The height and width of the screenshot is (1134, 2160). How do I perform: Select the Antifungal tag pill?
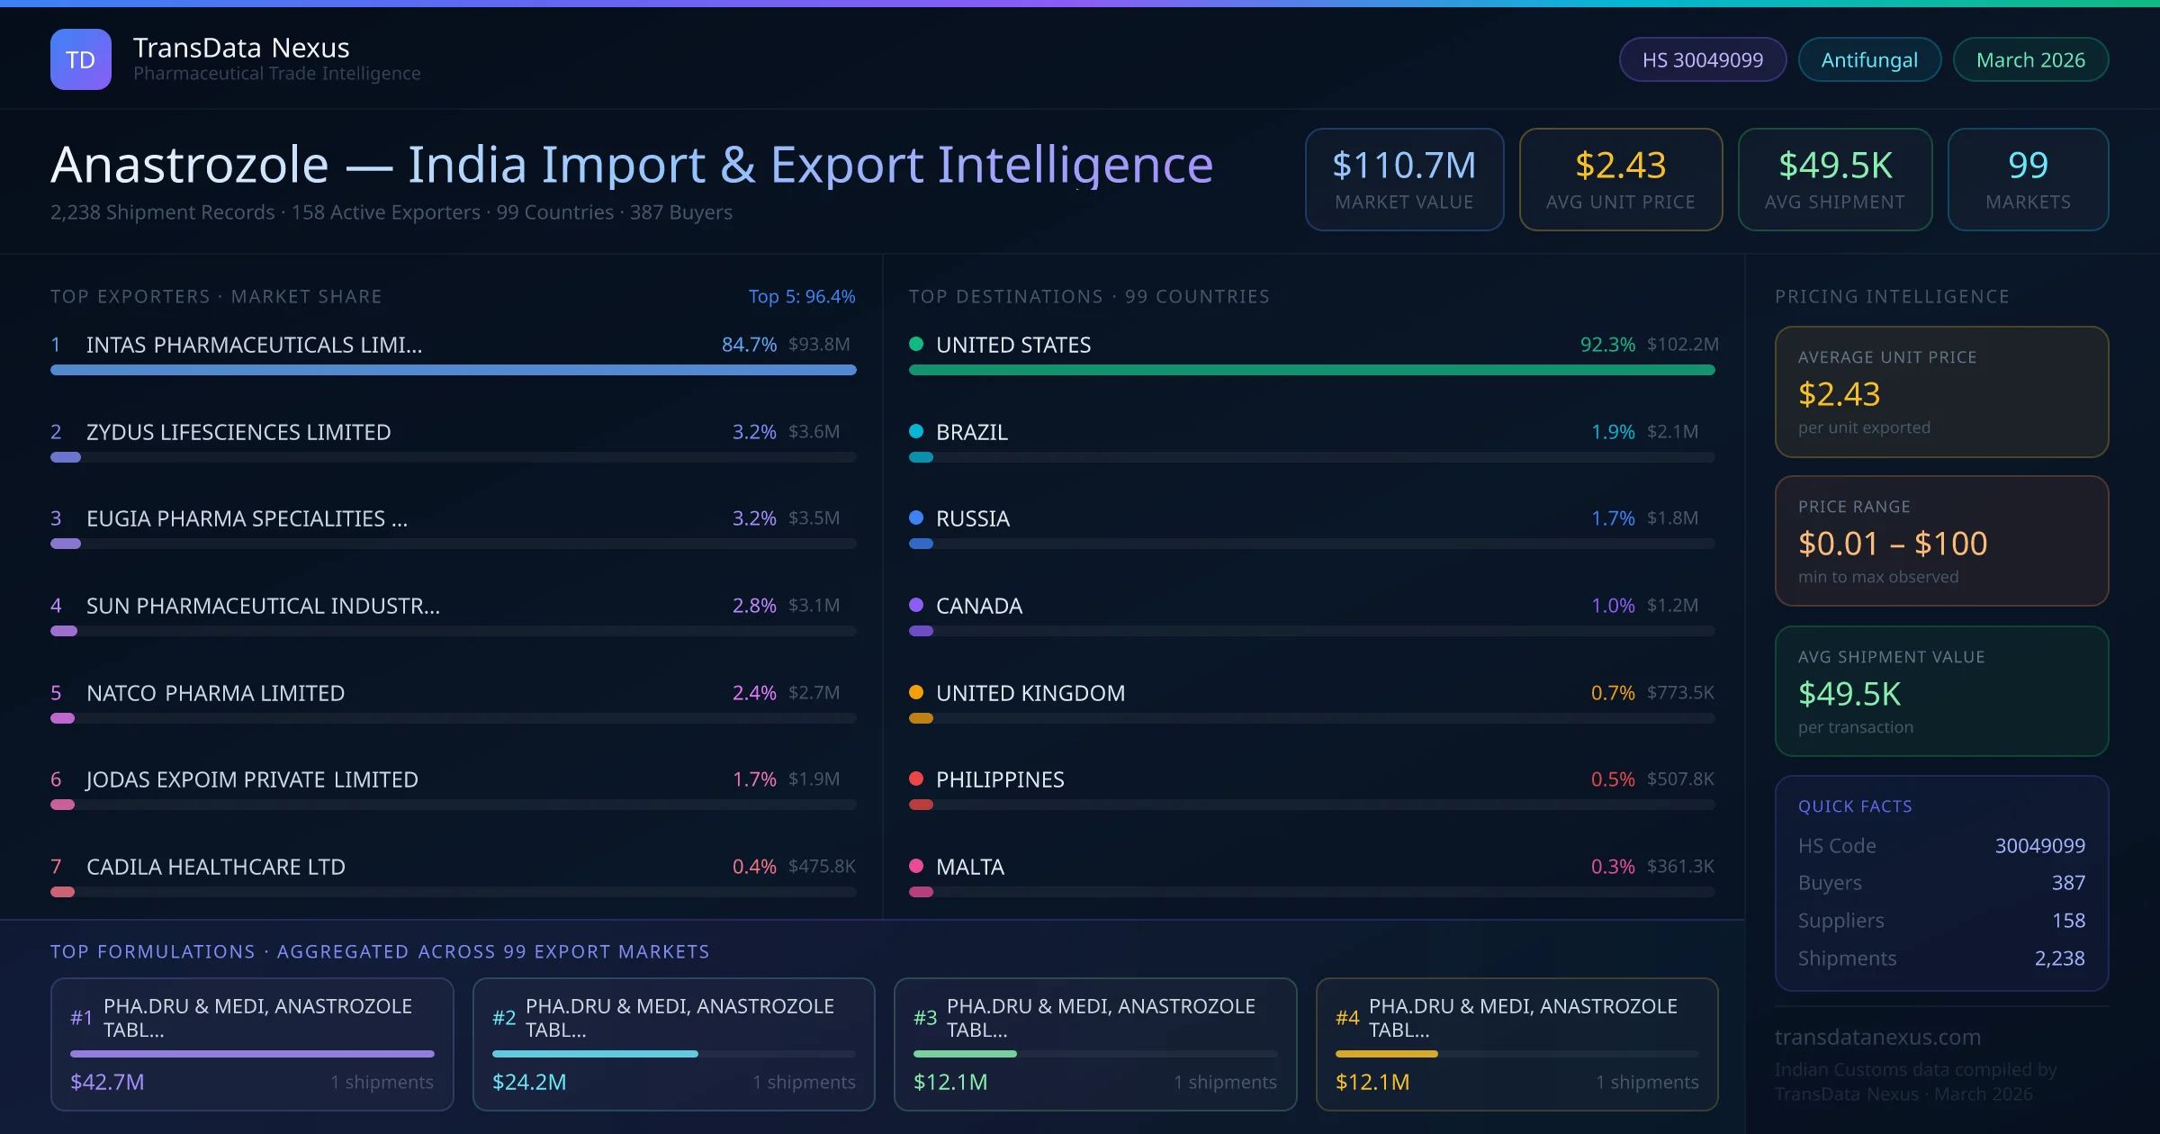coord(1868,59)
